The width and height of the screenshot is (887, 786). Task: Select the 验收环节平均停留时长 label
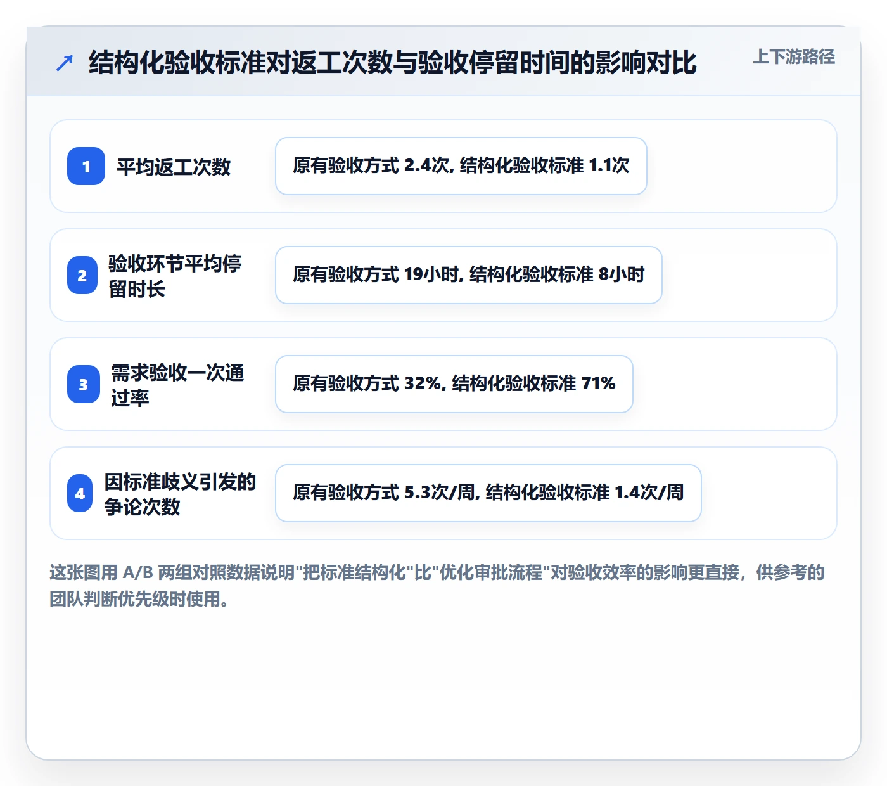(175, 276)
